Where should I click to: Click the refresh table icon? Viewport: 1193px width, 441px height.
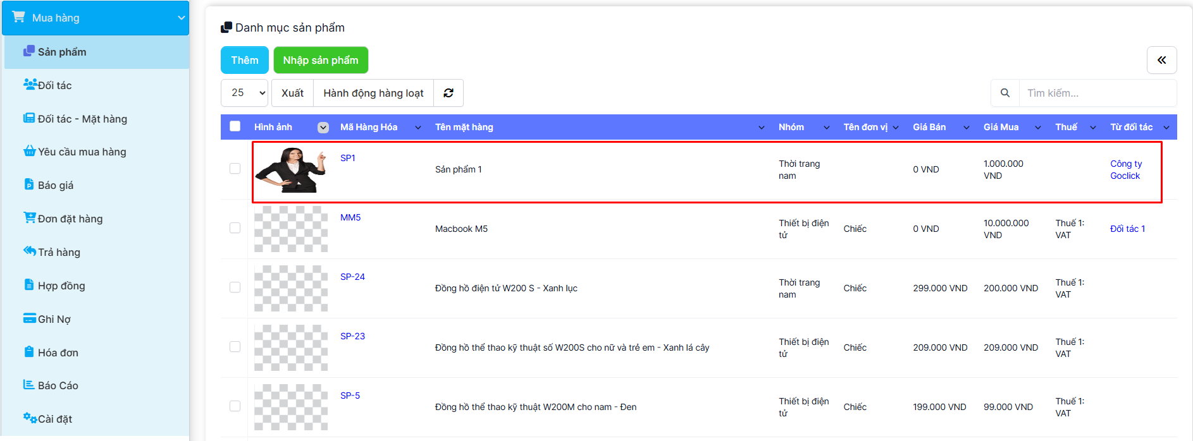[x=448, y=93]
